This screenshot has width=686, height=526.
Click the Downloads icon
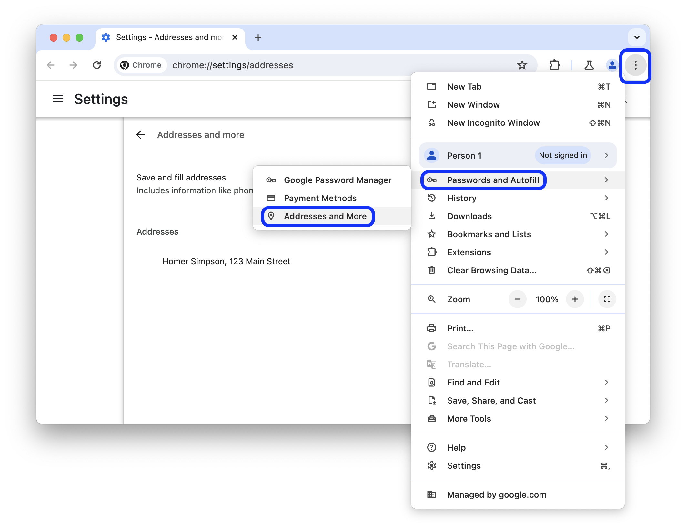pos(433,216)
